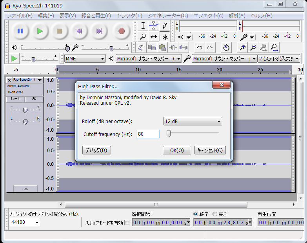This screenshot has width=307, height=243.
Task: Click OK in High Pass Filter dialog
Action: (x=177, y=150)
